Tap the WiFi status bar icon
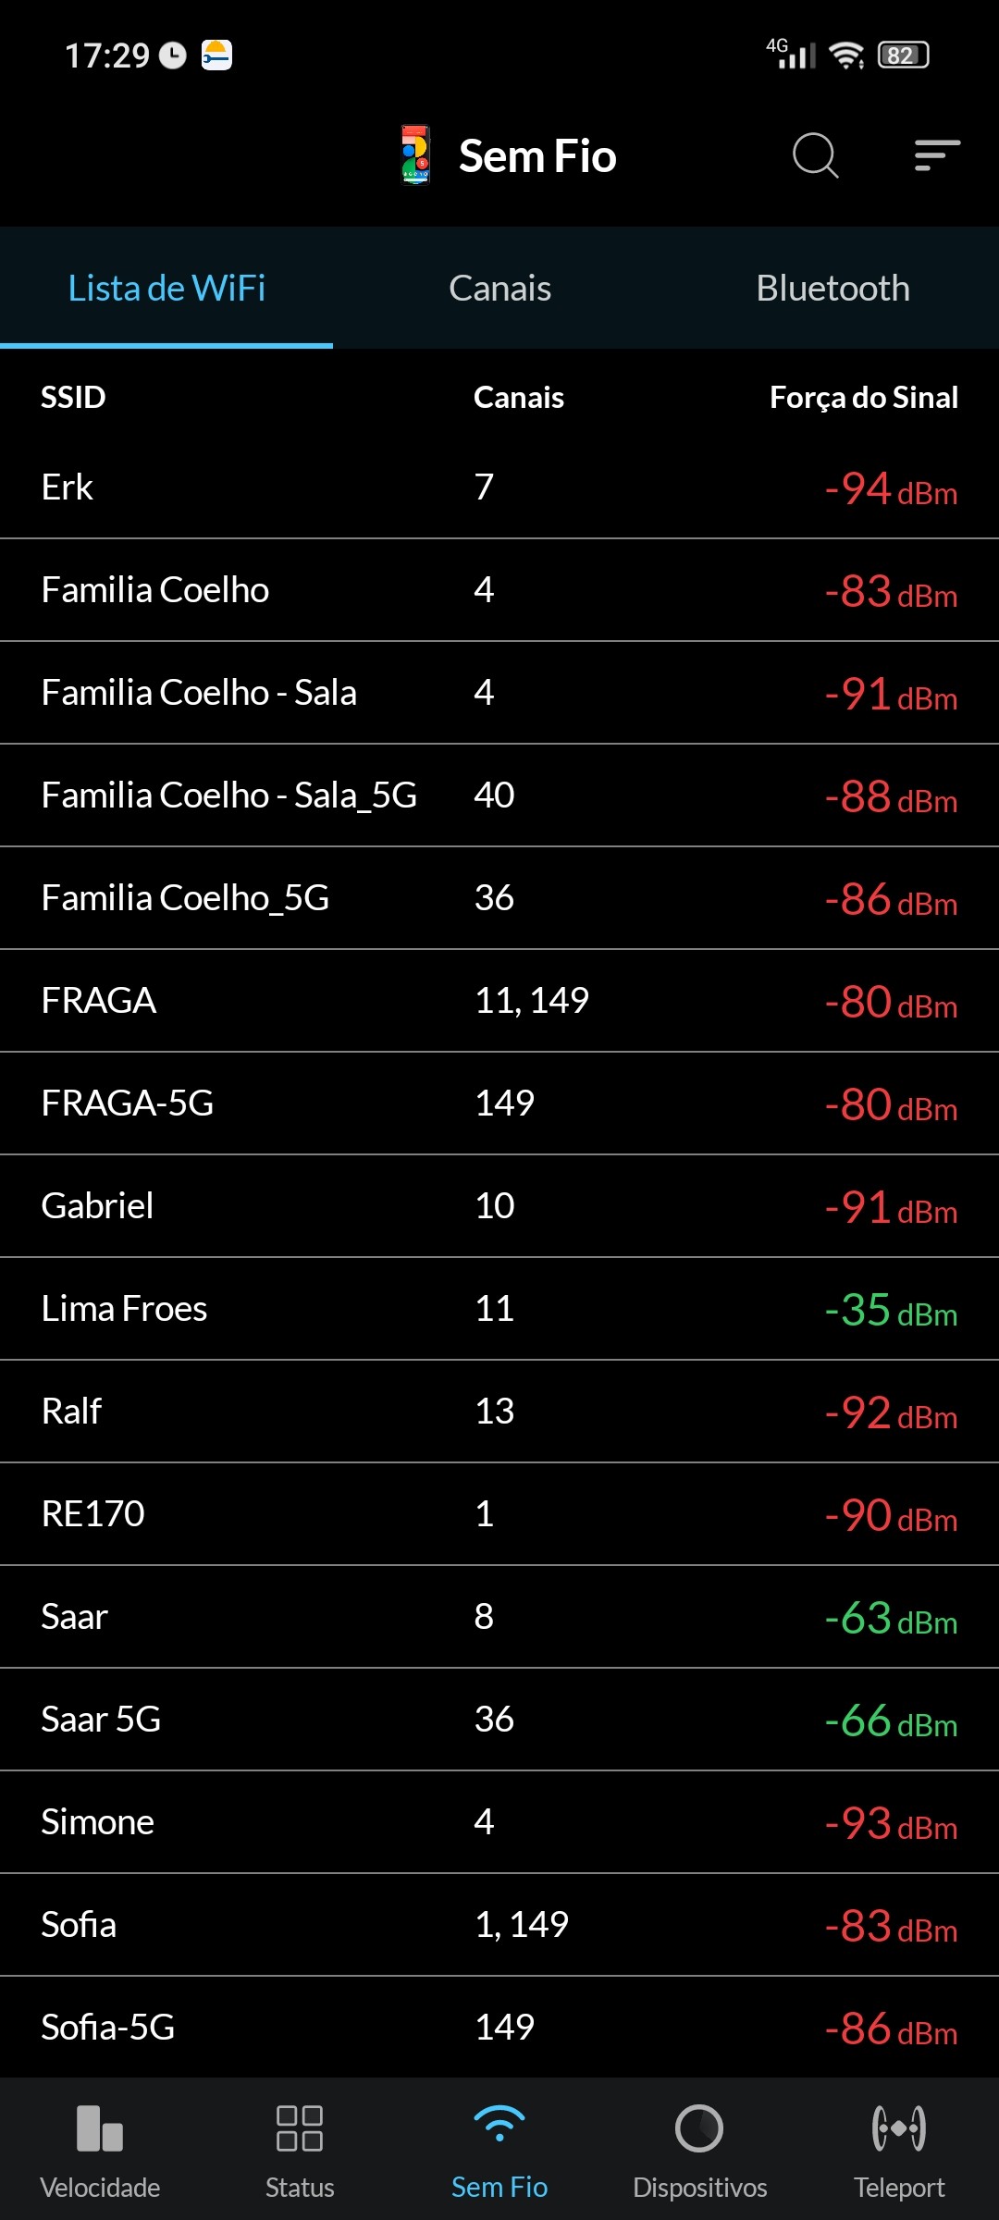The width and height of the screenshot is (999, 2220). [846, 55]
